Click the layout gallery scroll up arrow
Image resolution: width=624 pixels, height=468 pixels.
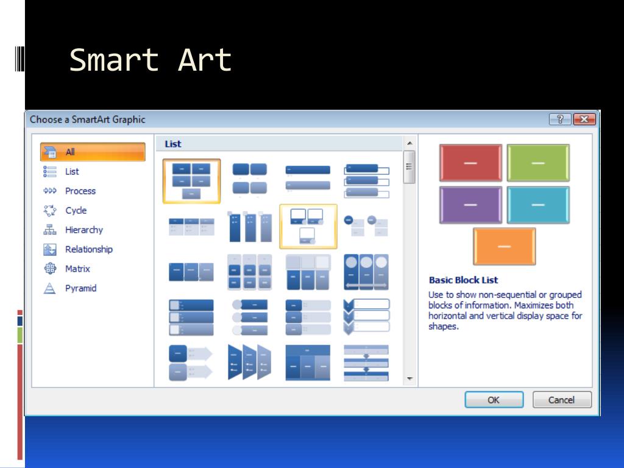click(409, 143)
